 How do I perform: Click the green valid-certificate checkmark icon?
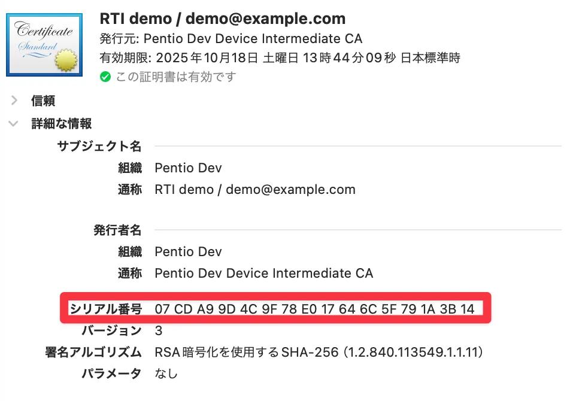105,77
